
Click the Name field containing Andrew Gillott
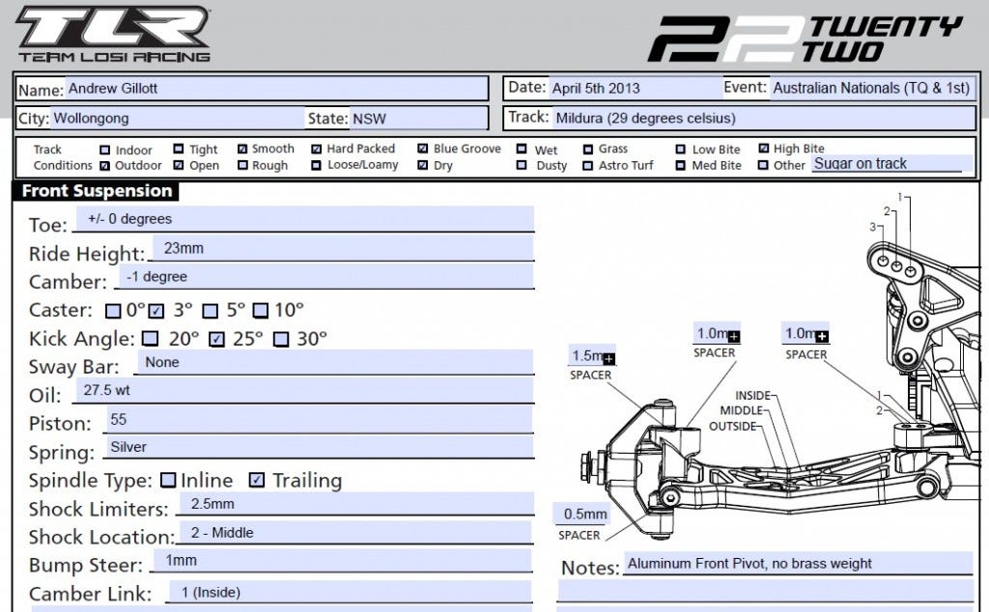coord(275,88)
